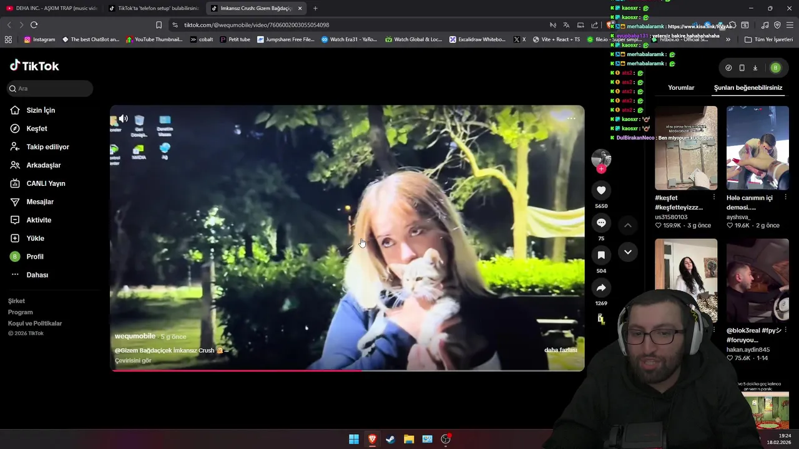Image resolution: width=799 pixels, height=449 pixels.
Task: Open the browser hamburger menu
Action: [x=790, y=25]
